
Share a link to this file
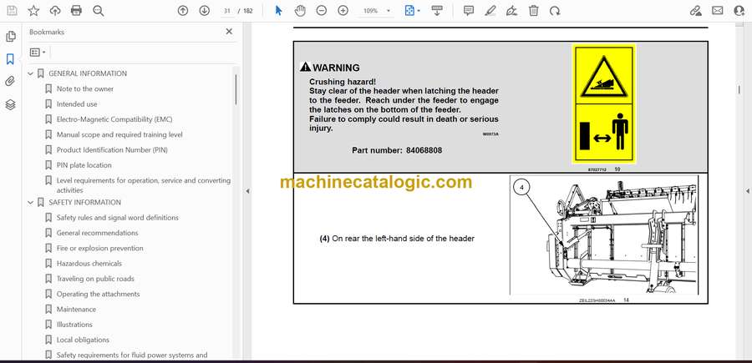click(x=696, y=11)
